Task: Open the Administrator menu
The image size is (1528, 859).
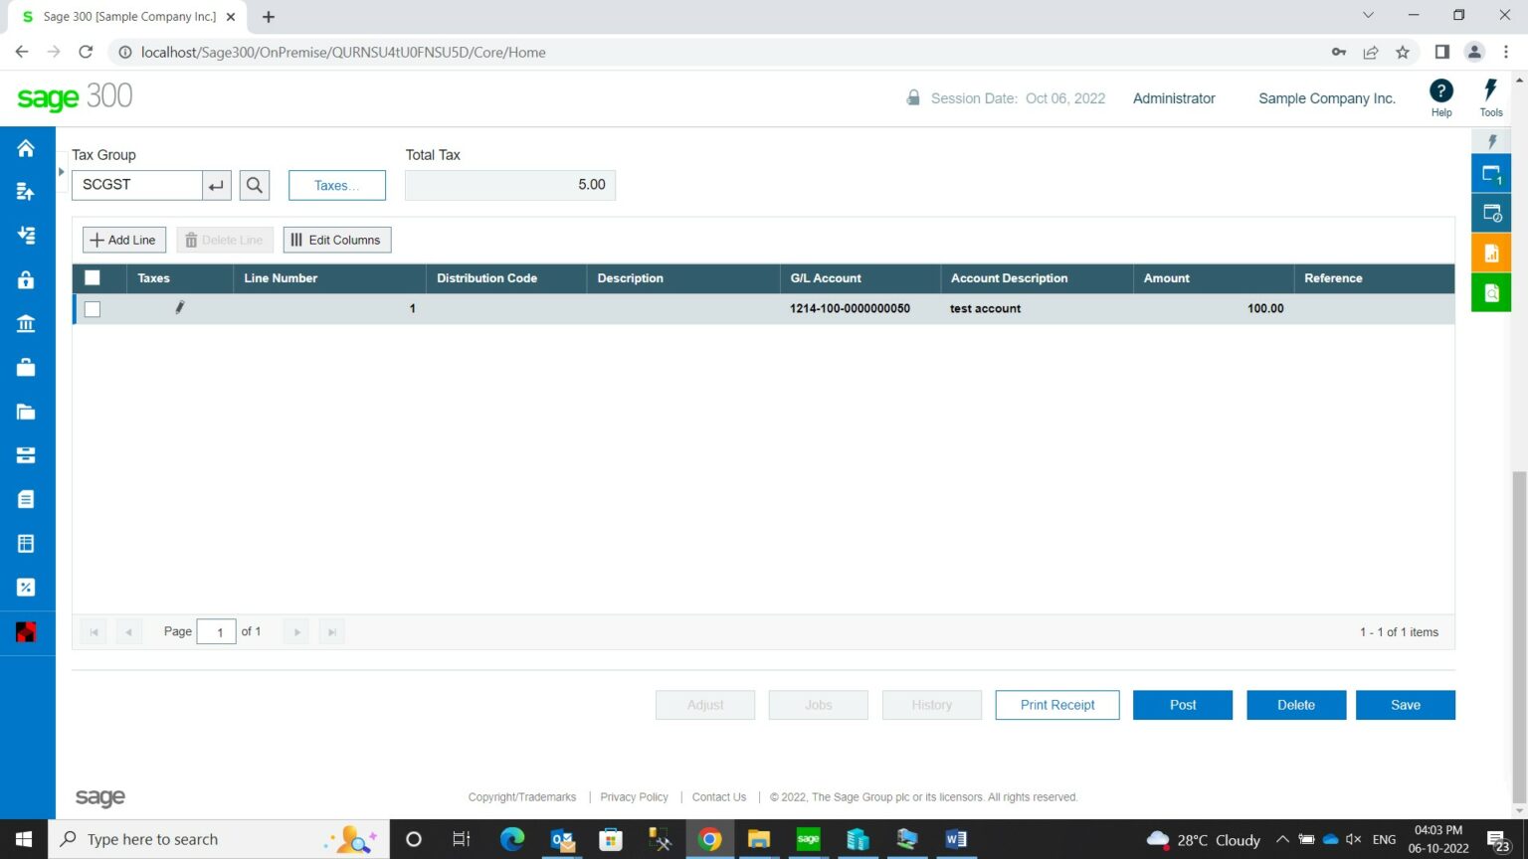Action: point(1174,98)
